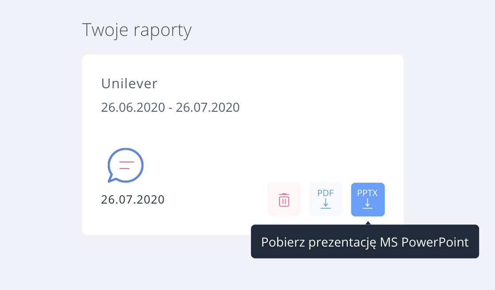Click the "Pobierz prezentację MS PowerPoint" tooltip
Image resolution: width=495 pixels, height=290 pixels.
point(365,242)
